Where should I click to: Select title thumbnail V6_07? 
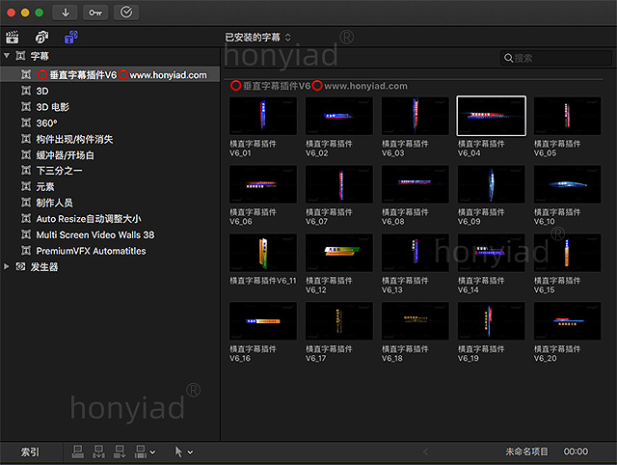pos(339,184)
